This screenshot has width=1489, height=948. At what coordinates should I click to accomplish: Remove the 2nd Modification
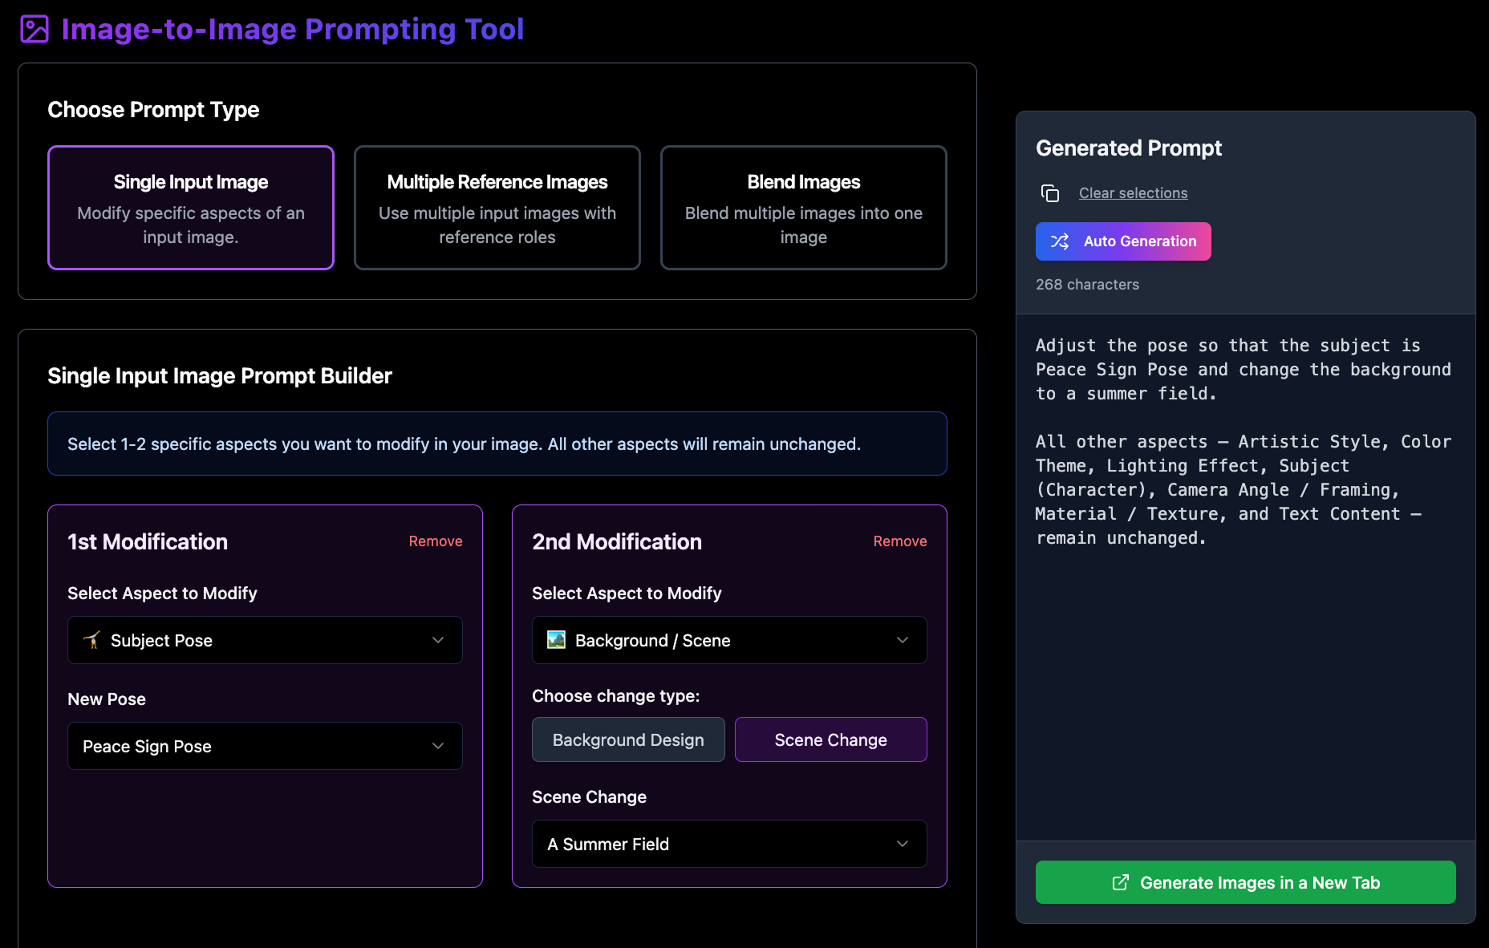pos(900,541)
